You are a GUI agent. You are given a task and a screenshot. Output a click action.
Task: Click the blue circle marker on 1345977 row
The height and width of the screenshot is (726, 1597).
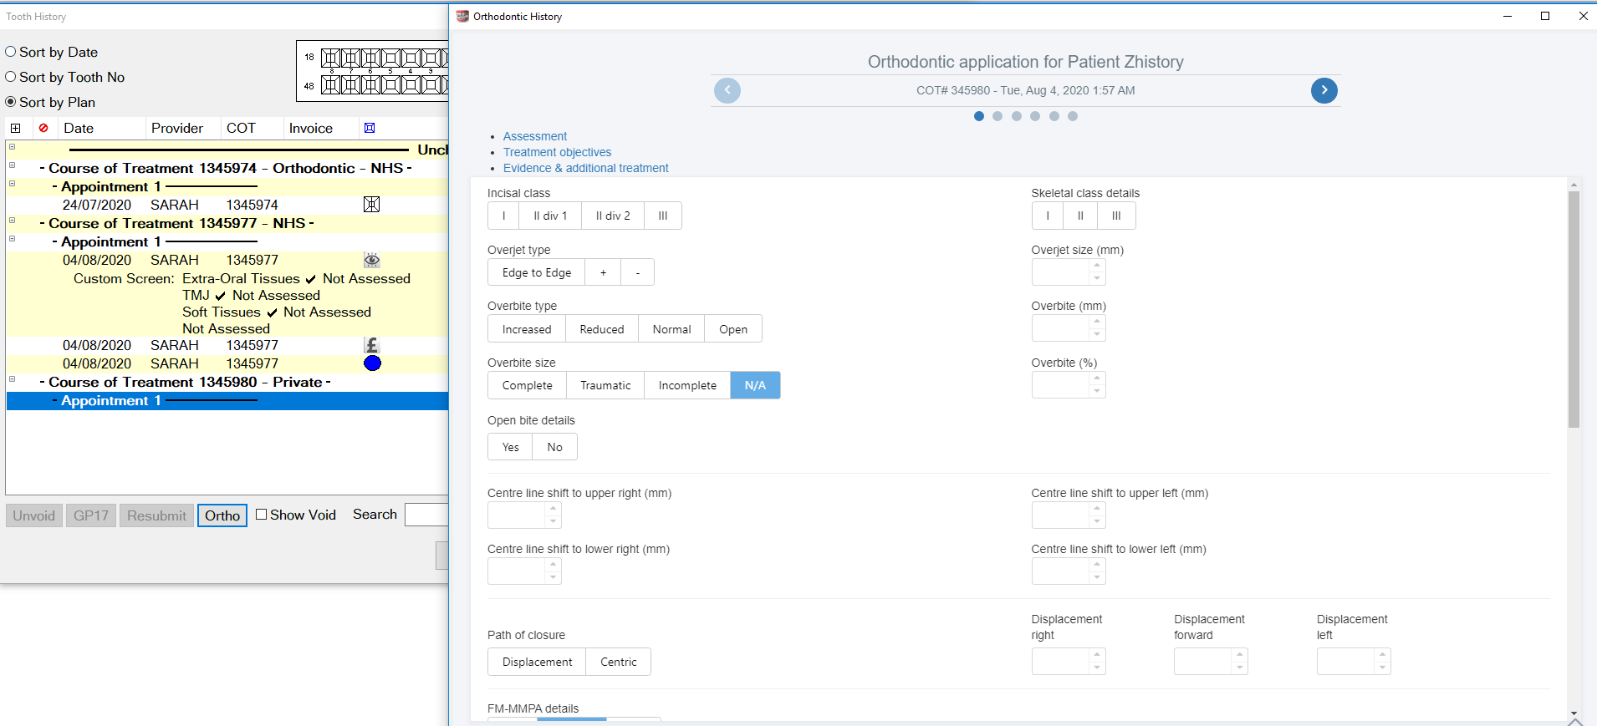[372, 363]
